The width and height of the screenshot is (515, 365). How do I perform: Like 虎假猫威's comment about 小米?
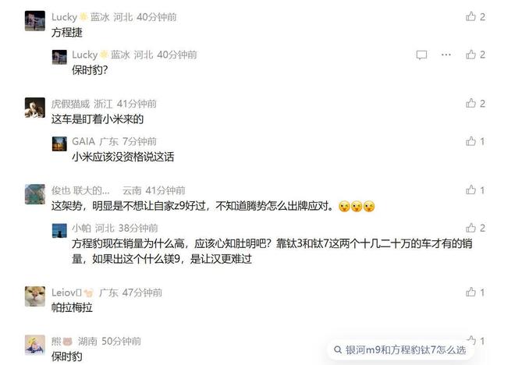point(471,103)
